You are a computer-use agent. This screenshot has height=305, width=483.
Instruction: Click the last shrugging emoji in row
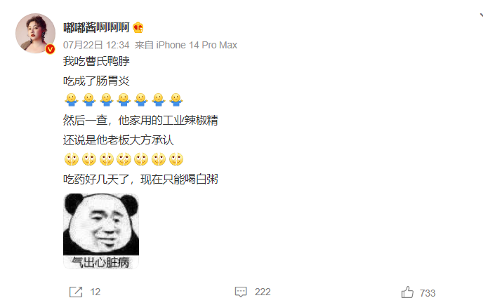point(176,100)
